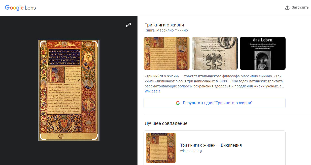
Task: Expand the image with the diagonal arrows icon
Action: point(128,25)
